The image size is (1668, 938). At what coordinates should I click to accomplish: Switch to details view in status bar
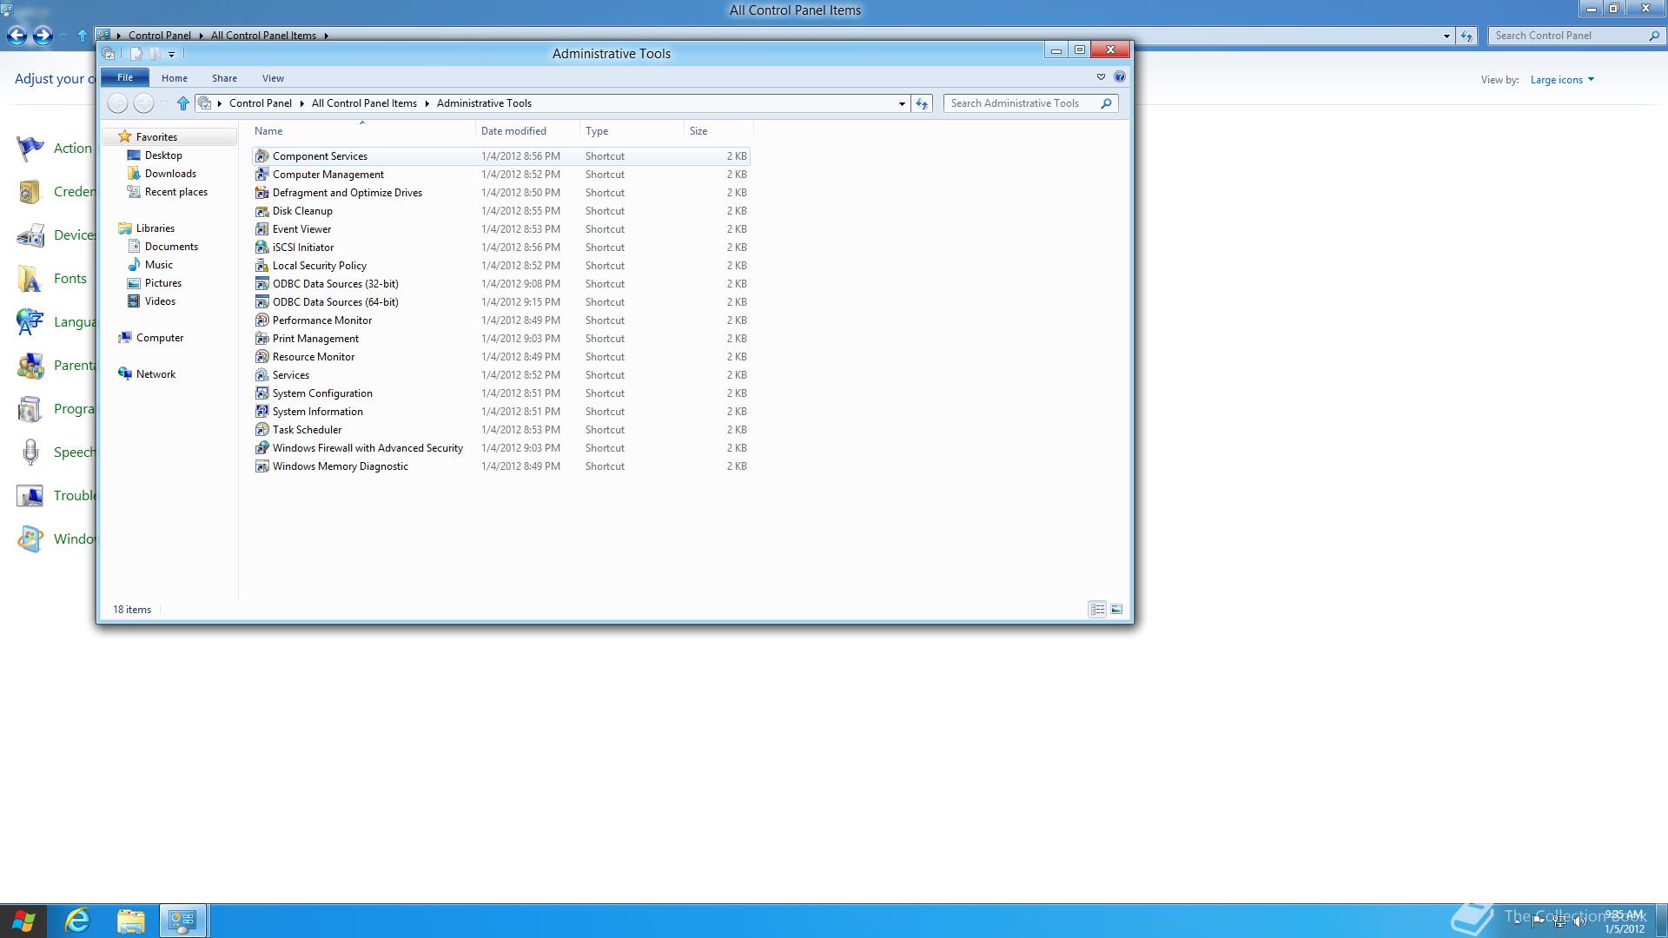click(1097, 610)
